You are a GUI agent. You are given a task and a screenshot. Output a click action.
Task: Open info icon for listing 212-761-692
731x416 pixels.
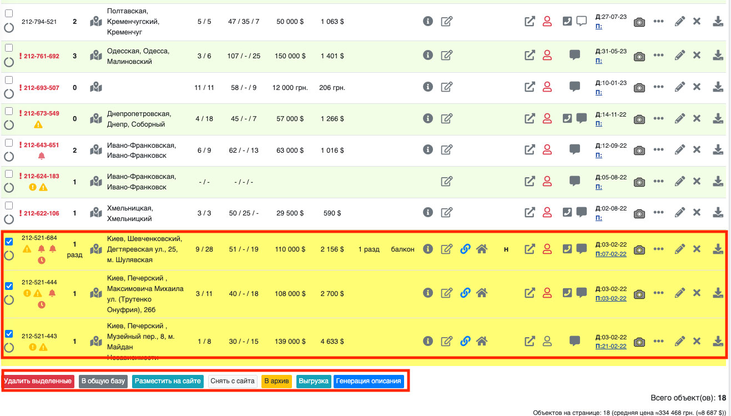pyautogui.click(x=427, y=55)
